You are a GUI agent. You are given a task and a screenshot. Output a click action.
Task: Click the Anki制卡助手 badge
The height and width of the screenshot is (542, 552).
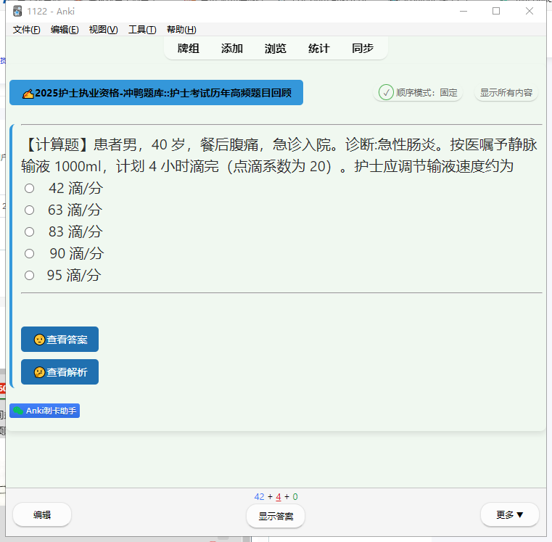45,411
